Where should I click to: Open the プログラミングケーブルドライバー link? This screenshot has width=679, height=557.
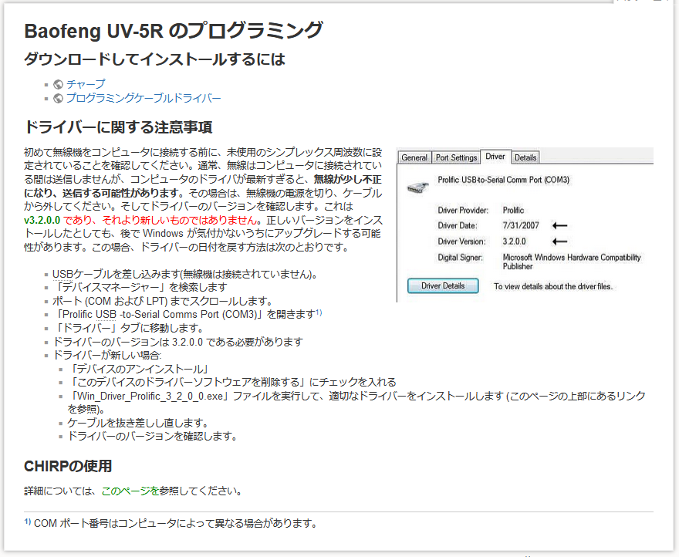tap(144, 98)
